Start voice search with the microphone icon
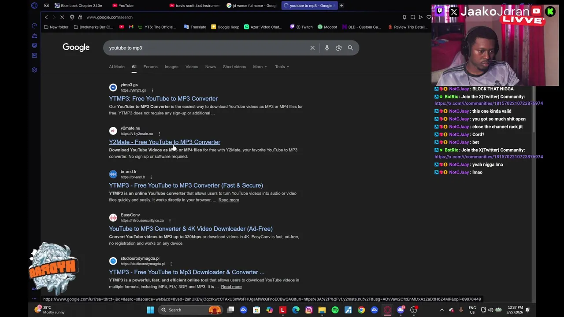The width and height of the screenshot is (564, 317). pos(327,48)
